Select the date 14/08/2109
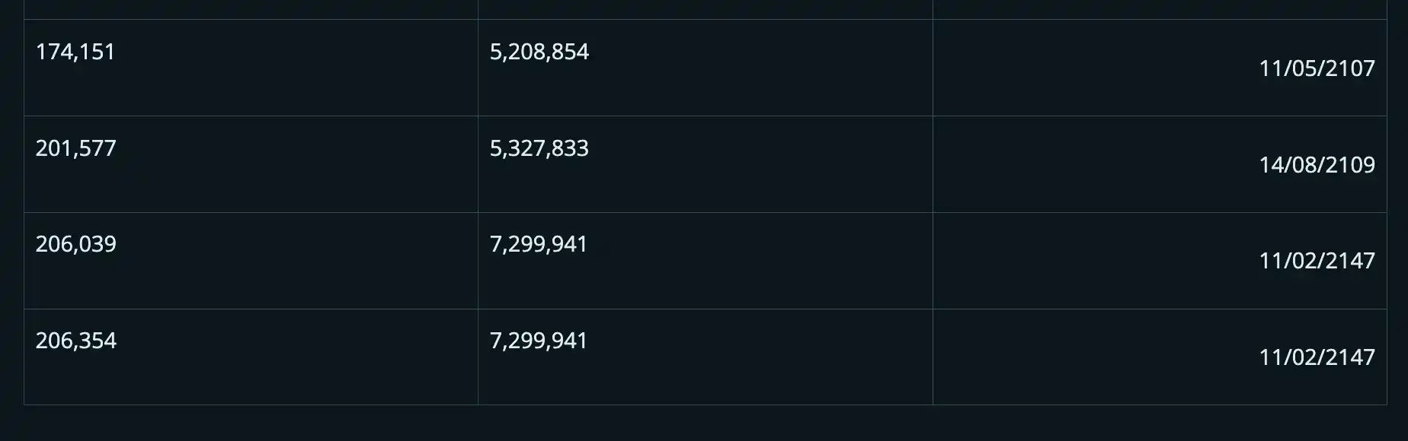Image resolution: width=1408 pixels, height=441 pixels. (1316, 165)
